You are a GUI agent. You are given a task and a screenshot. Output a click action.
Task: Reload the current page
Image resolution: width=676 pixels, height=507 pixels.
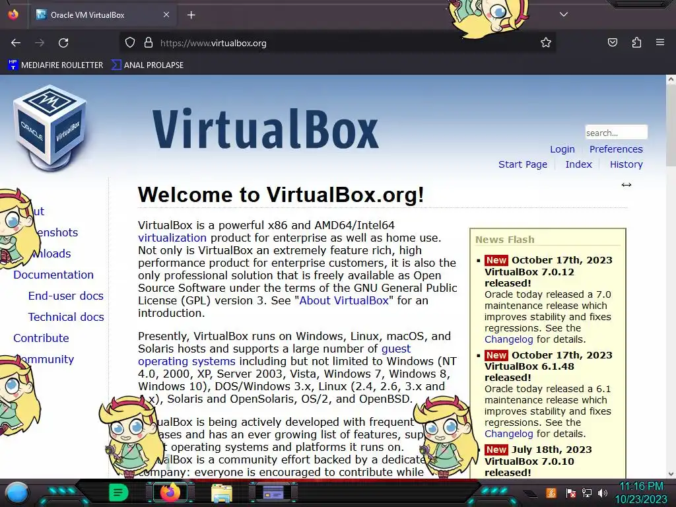point(63,43)
